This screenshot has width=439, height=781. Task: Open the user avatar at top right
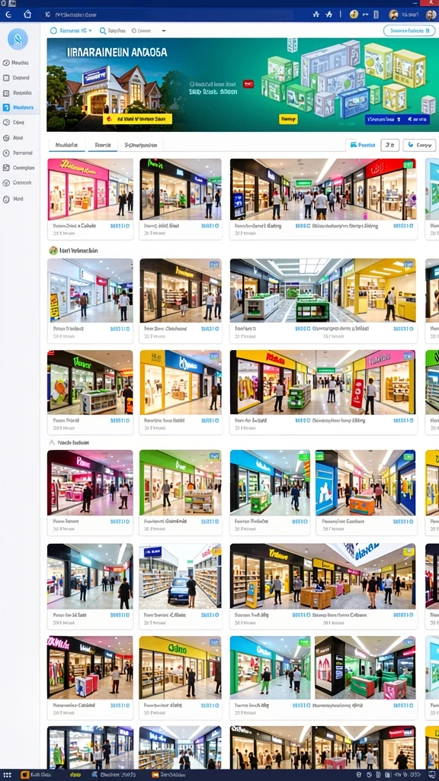(x=431, y=15)
